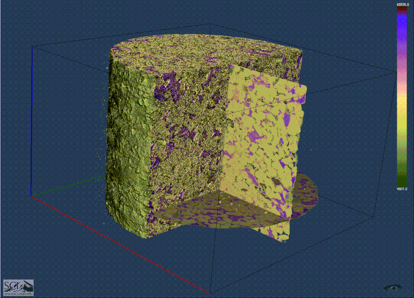Click the SCI Institute logo
The image size is (414, 298).
(18, 285)
